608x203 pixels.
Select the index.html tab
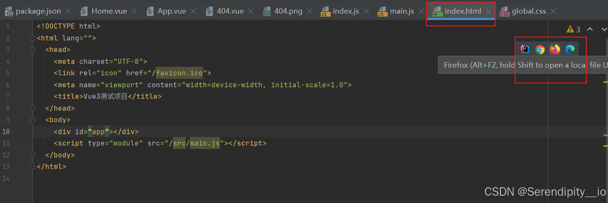point(463,11)
